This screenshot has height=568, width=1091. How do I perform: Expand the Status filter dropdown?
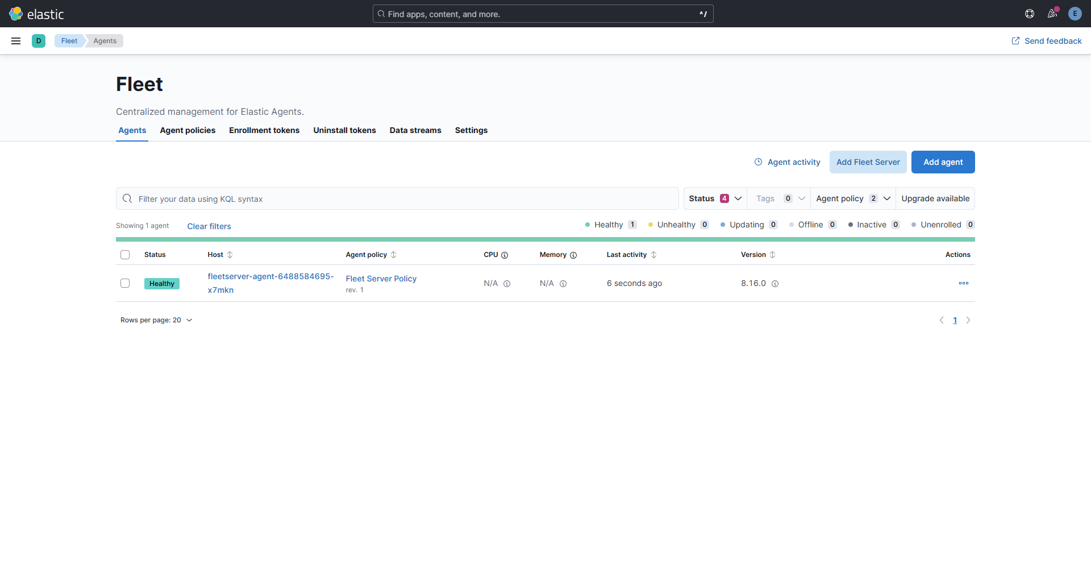coord(715,198)
